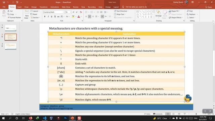This screenshot has width=215, height=121.
Task: Expand Section dropdown
Action: [35, 17]
